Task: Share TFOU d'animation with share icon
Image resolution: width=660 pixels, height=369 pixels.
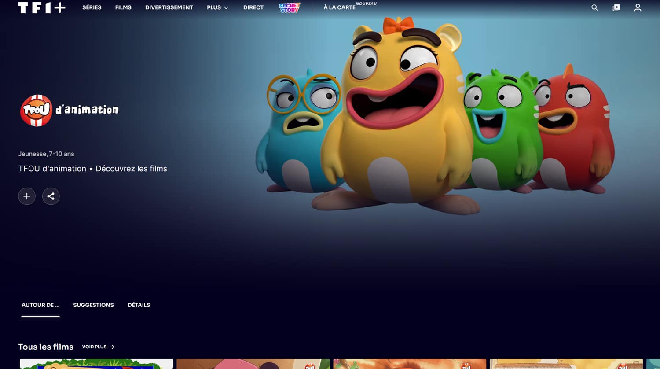Action: point(51,196)
